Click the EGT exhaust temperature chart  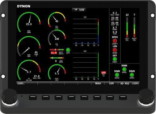(x=86, y=65)
